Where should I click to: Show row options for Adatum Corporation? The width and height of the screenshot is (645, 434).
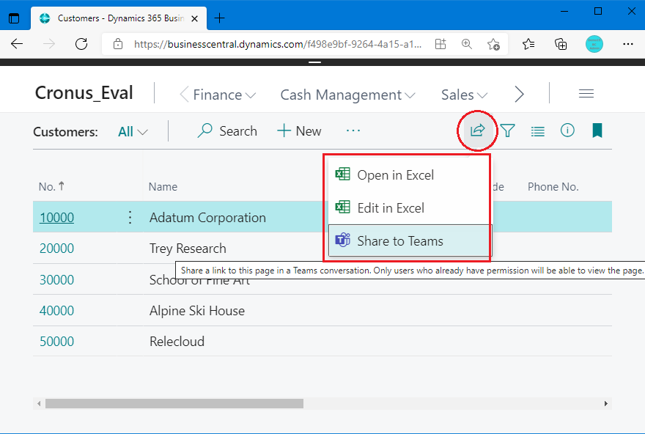(130, 217)
